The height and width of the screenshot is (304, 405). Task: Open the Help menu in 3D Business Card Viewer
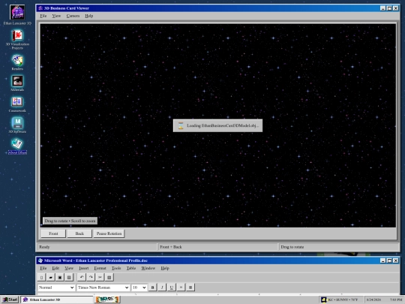pyautogui.click(x=88, y=16)
